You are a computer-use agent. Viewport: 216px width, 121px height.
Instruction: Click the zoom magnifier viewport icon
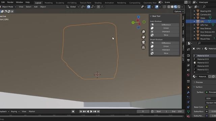coord(143,32)
